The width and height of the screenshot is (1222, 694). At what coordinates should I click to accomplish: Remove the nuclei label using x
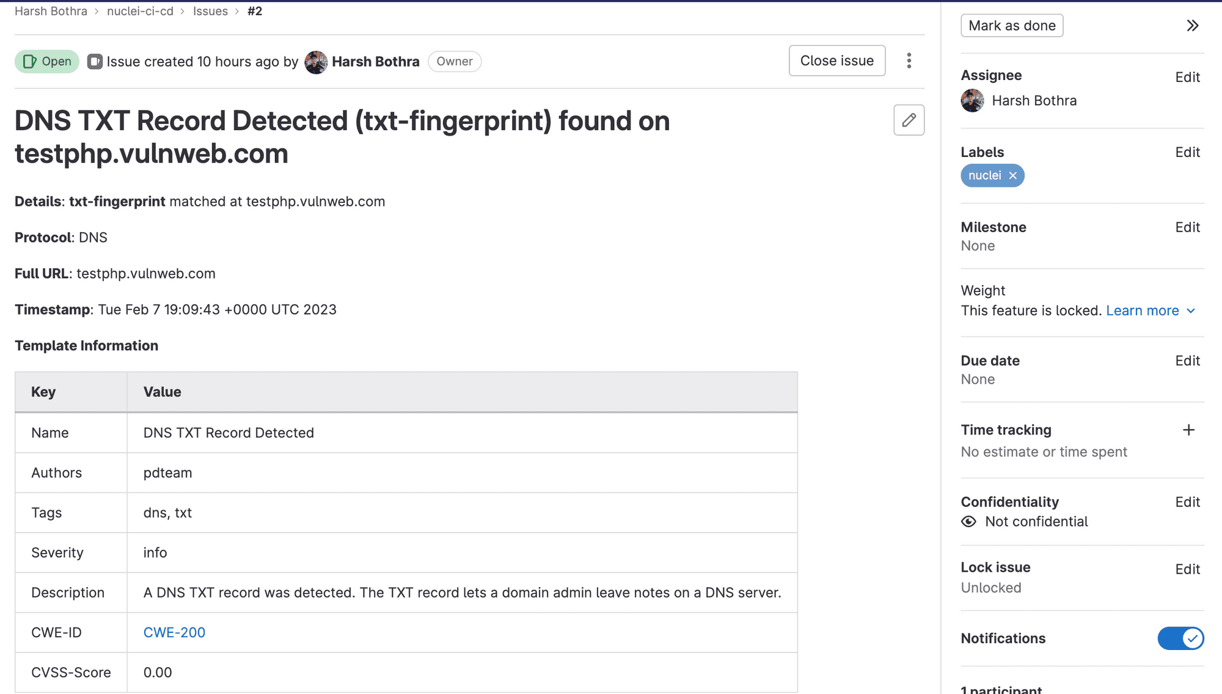1013,176
